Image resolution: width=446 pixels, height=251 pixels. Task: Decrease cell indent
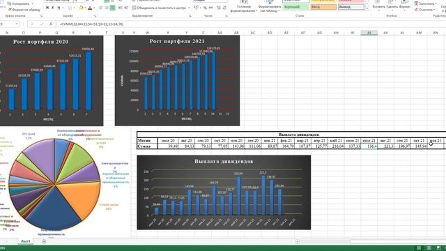(x=121, y=8)
